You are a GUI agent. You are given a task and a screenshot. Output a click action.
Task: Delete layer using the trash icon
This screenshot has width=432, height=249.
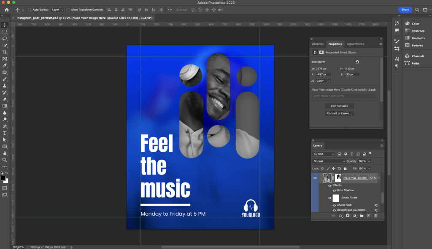pyautogui.click(x=375, y=216)
